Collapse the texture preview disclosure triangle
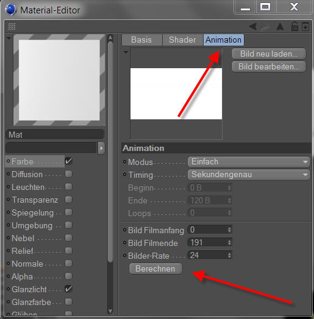 (x=126, y=52)
